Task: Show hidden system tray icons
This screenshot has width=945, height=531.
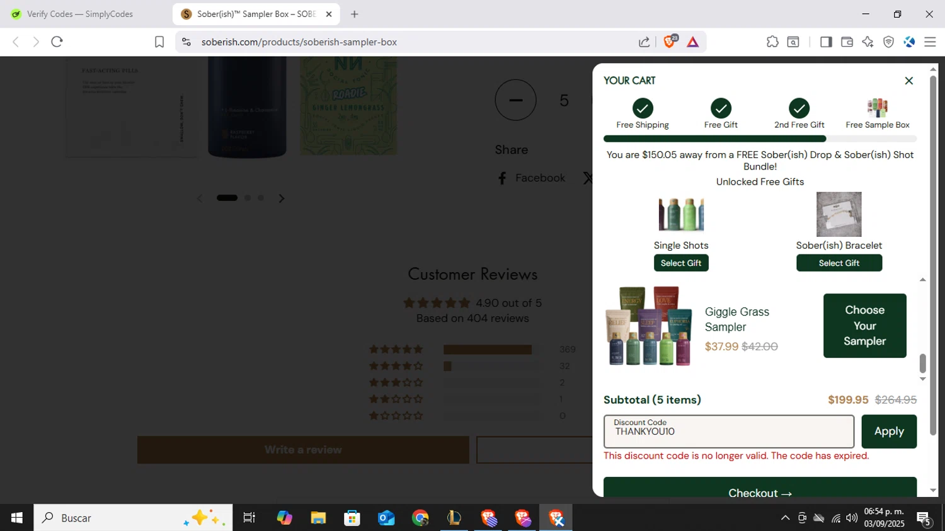Action: click(x=785, y=518)
